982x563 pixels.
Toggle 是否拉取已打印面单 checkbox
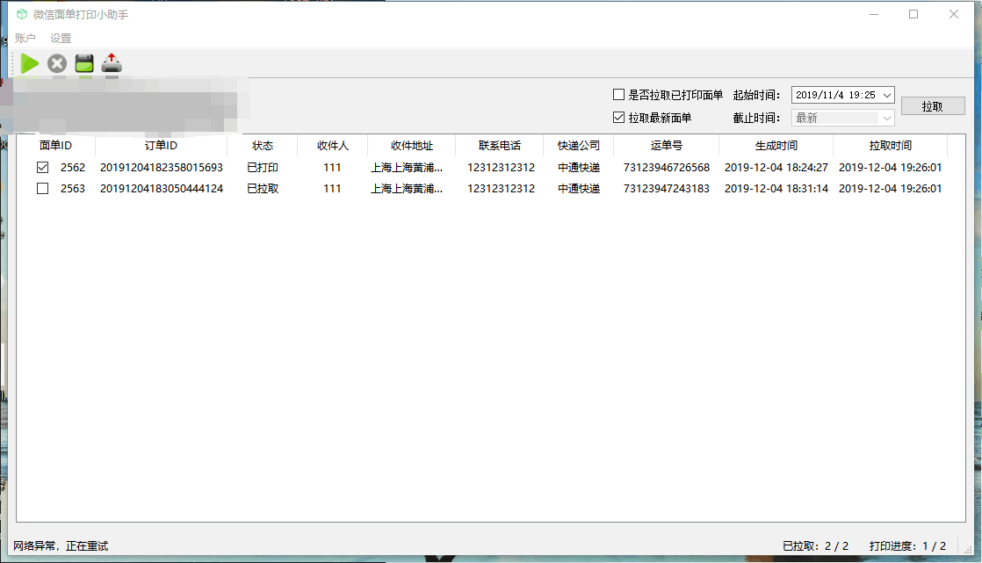click(x=618, y=95)
